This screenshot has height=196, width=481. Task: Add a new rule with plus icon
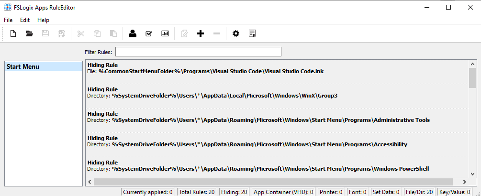coord(201,33)
